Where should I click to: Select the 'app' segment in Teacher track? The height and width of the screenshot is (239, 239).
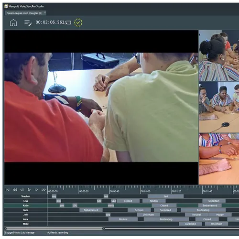coord(54,196)
